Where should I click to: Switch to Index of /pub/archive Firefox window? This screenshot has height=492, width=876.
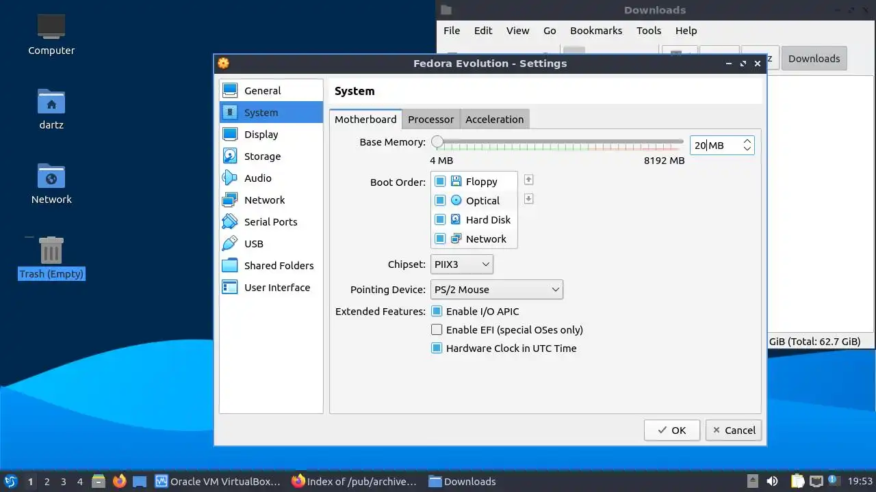[x=354, y=482]
